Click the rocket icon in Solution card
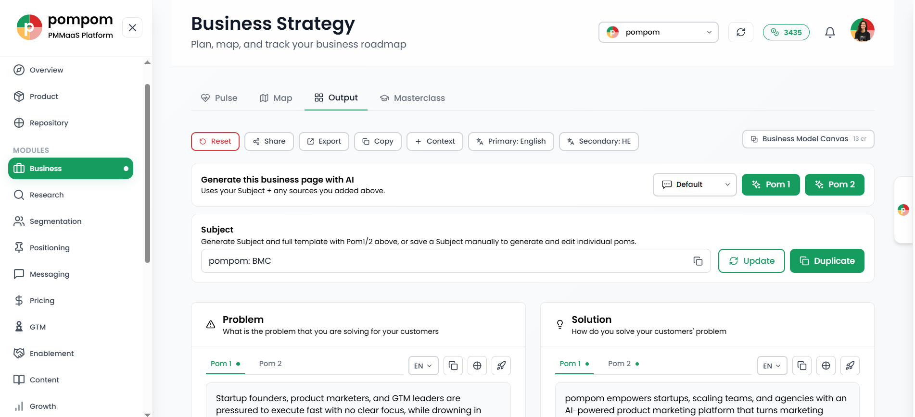Viewport: 915px width, 417px height. [x=850, y=366]
